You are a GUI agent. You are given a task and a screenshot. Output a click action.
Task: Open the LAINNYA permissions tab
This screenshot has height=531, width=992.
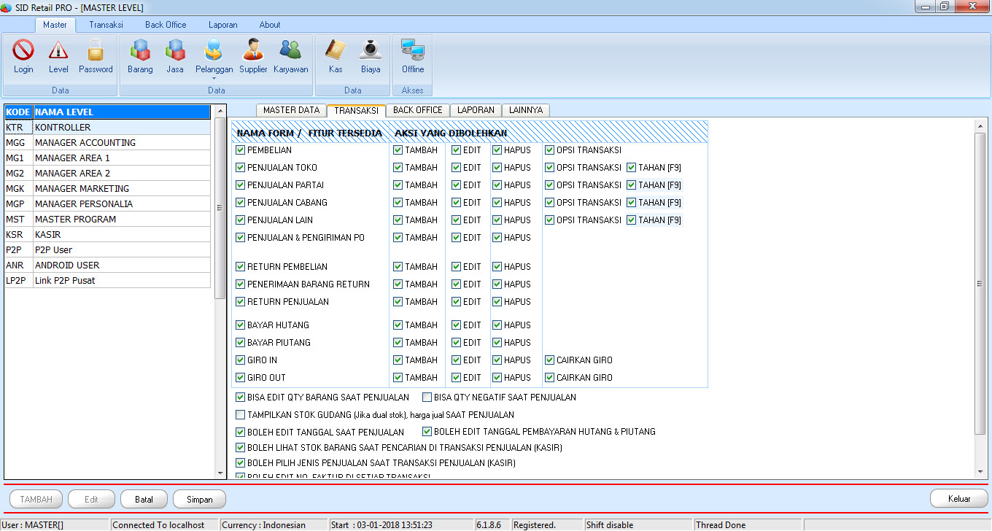point(525,110)
